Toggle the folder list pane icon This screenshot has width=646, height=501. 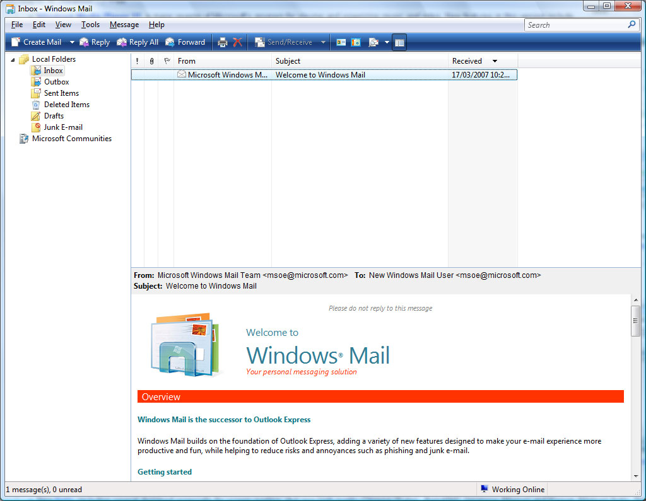(x=399, y=42)
